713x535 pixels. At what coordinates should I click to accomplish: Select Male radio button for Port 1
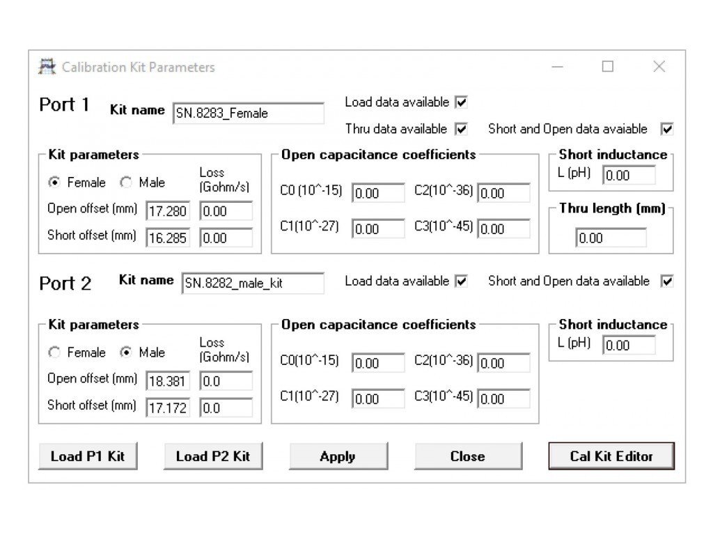(x=126, y=183)
